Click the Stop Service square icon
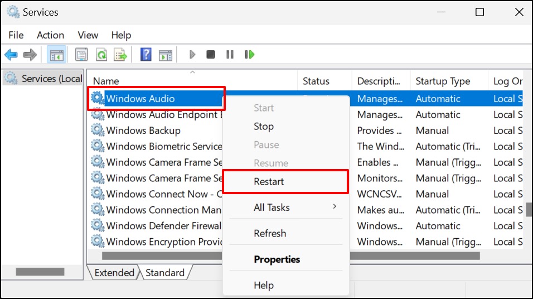Screen dimensions: 533x299 pos(211,55)
